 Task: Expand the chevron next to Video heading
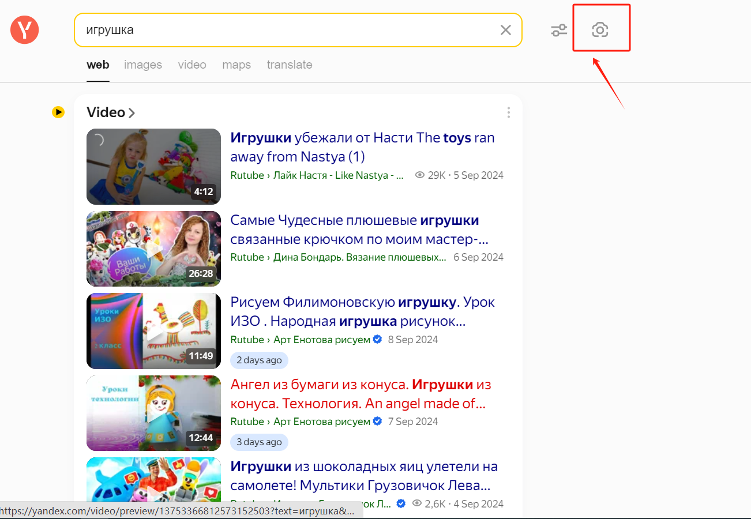132,113
